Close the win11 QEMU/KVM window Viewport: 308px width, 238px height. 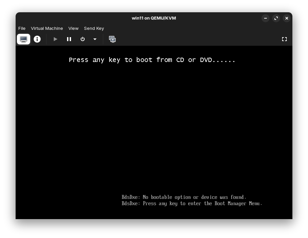[286, 18]
